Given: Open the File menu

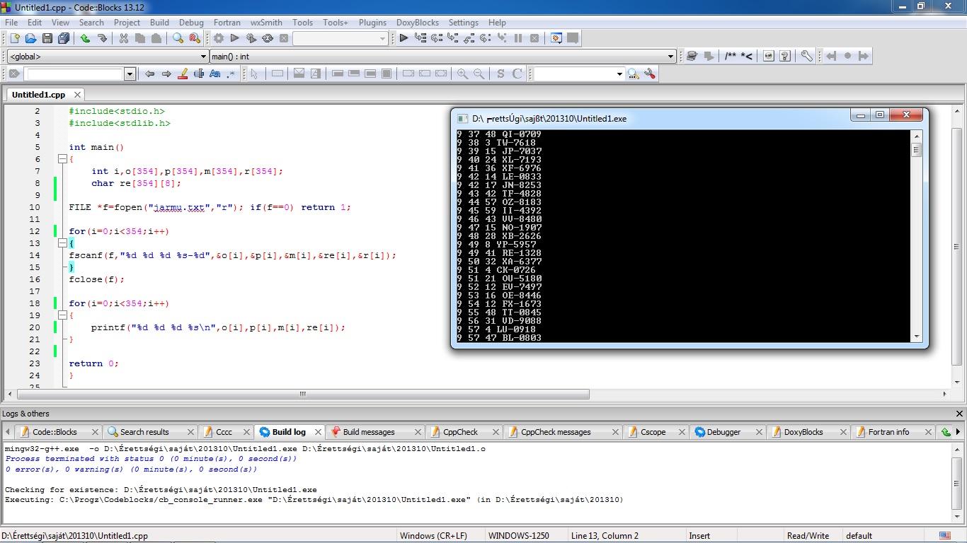Looking at the screenshot, I should pyautogui.click(x=11, y=22).
